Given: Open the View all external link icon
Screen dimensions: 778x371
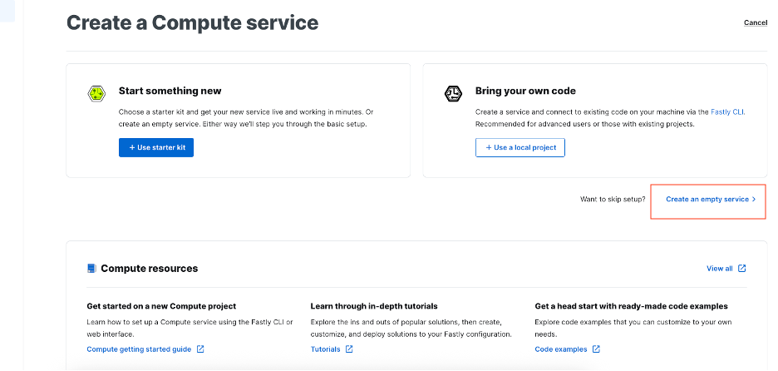Looking at the screenshot, I should tap(741, 268).
